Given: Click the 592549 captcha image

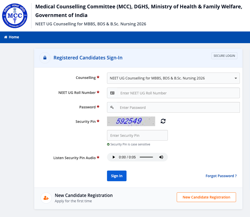Looking at the screenshot, I should click(x=131, y=121).
